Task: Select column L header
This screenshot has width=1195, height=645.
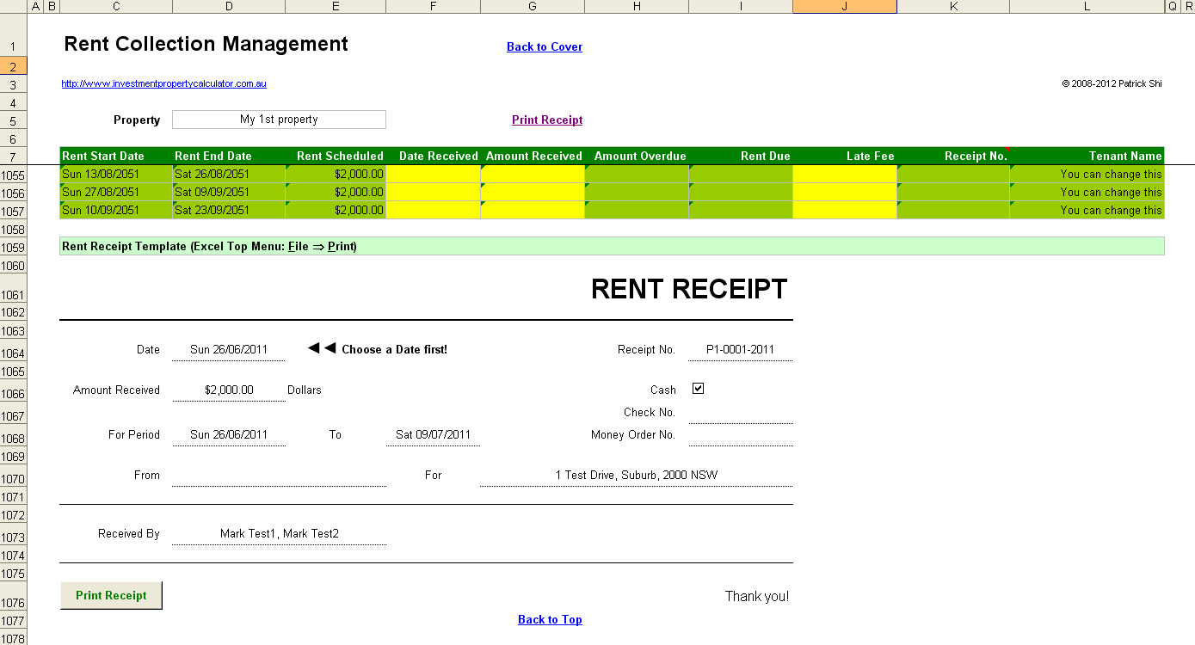Action: point(1087,7)
